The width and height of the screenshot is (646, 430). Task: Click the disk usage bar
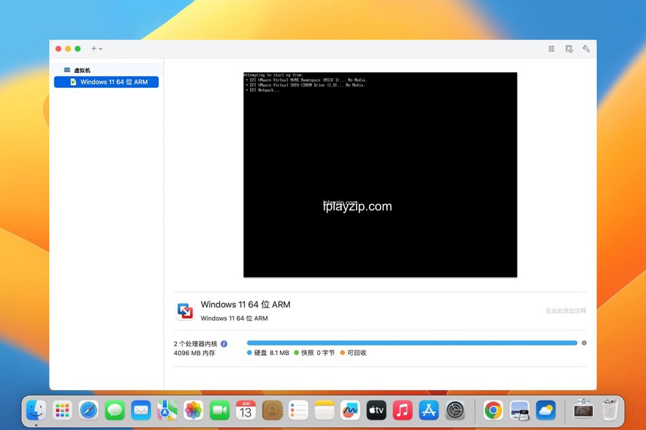[412, 343]
